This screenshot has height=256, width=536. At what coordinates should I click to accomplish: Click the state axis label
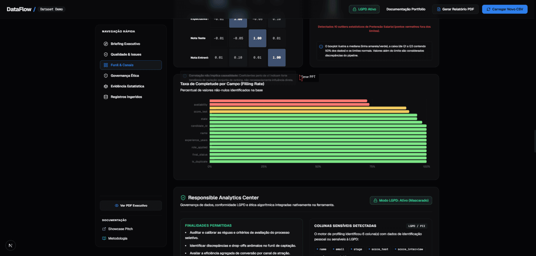click(204, 119)
